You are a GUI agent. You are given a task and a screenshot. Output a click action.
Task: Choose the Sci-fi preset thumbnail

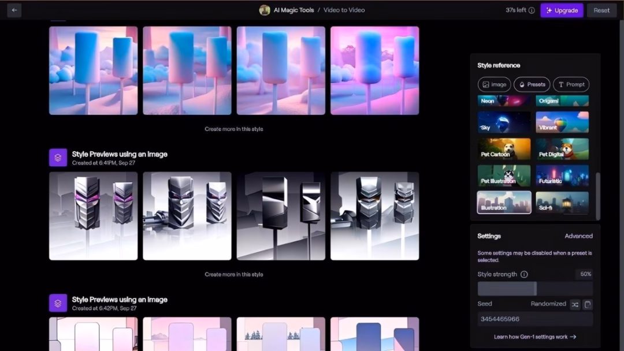[x=562, y=203]
